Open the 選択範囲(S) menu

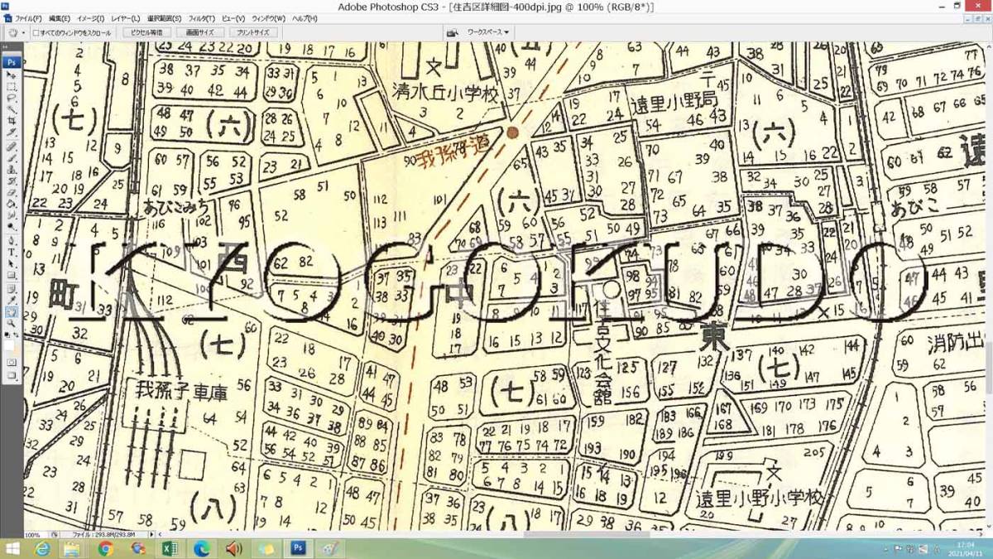[x=165, y=18]
